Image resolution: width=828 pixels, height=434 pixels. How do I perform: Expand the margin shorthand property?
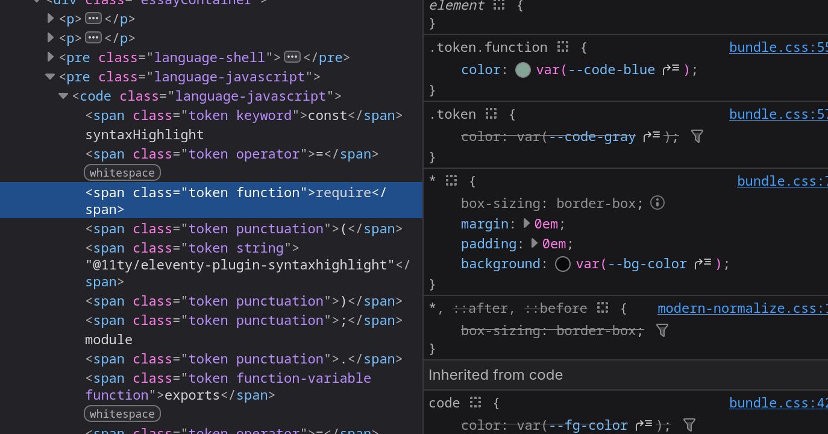click(527, 224)
